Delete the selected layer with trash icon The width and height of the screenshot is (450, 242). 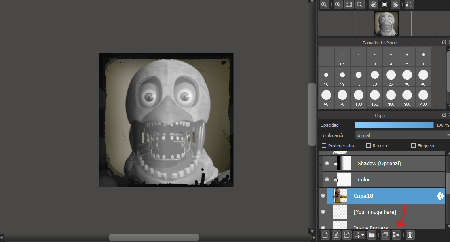click(x=410, y=235)
